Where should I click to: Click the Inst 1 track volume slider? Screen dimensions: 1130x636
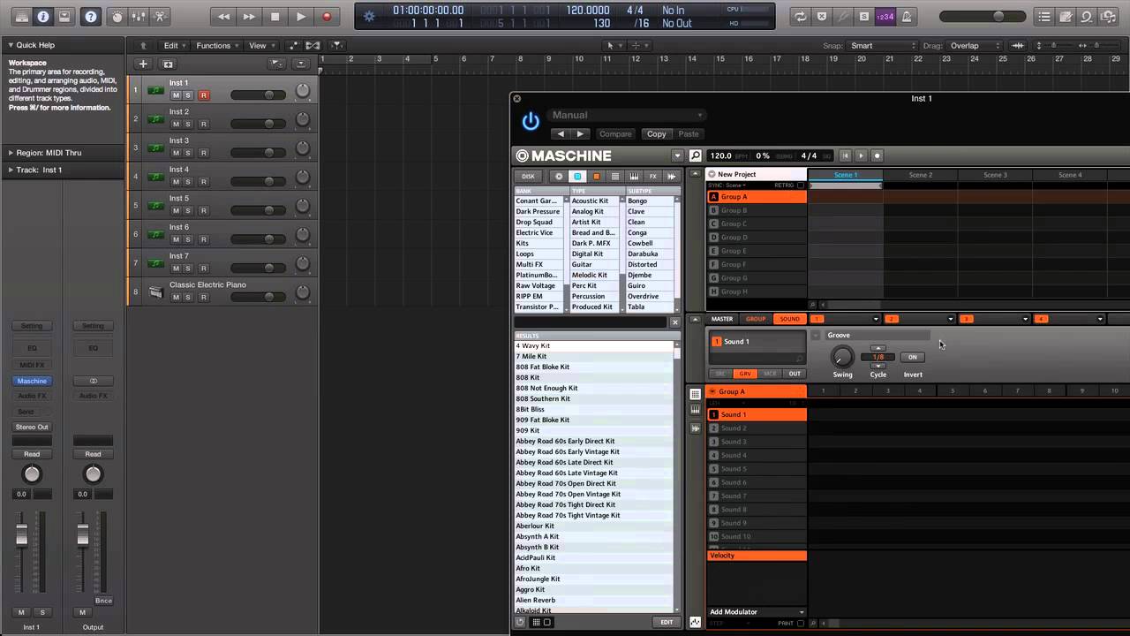click(x=259, y=95)
